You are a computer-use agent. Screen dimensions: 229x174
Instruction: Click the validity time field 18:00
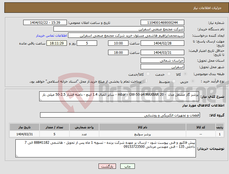tap(118, 52)
